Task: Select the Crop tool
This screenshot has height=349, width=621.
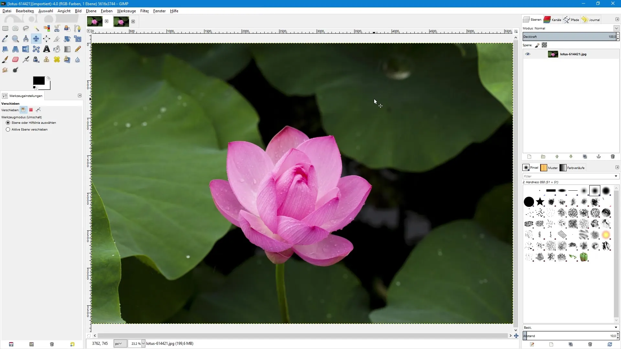Action: pyautogui.click(x=57, y=39)
